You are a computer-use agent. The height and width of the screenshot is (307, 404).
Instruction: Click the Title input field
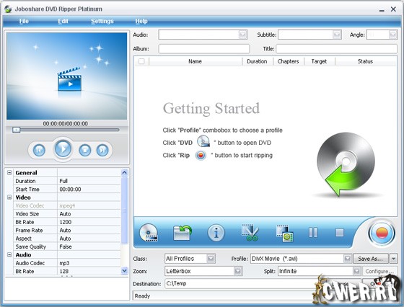click(x=336, y=48)
